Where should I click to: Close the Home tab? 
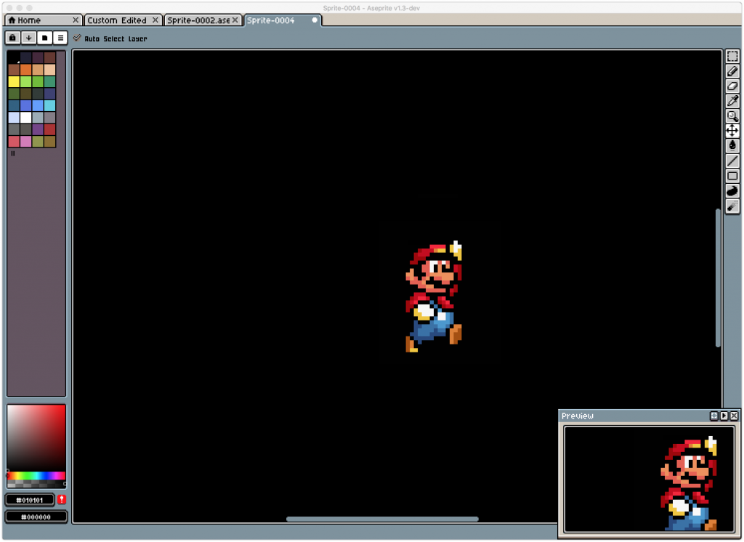76,20
